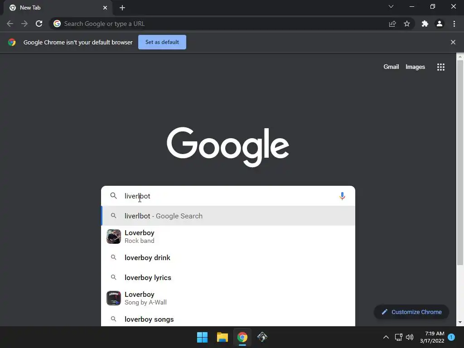Click network icon in system tray
The height and width of the screenshot is (348, 464).
[399, 337]
